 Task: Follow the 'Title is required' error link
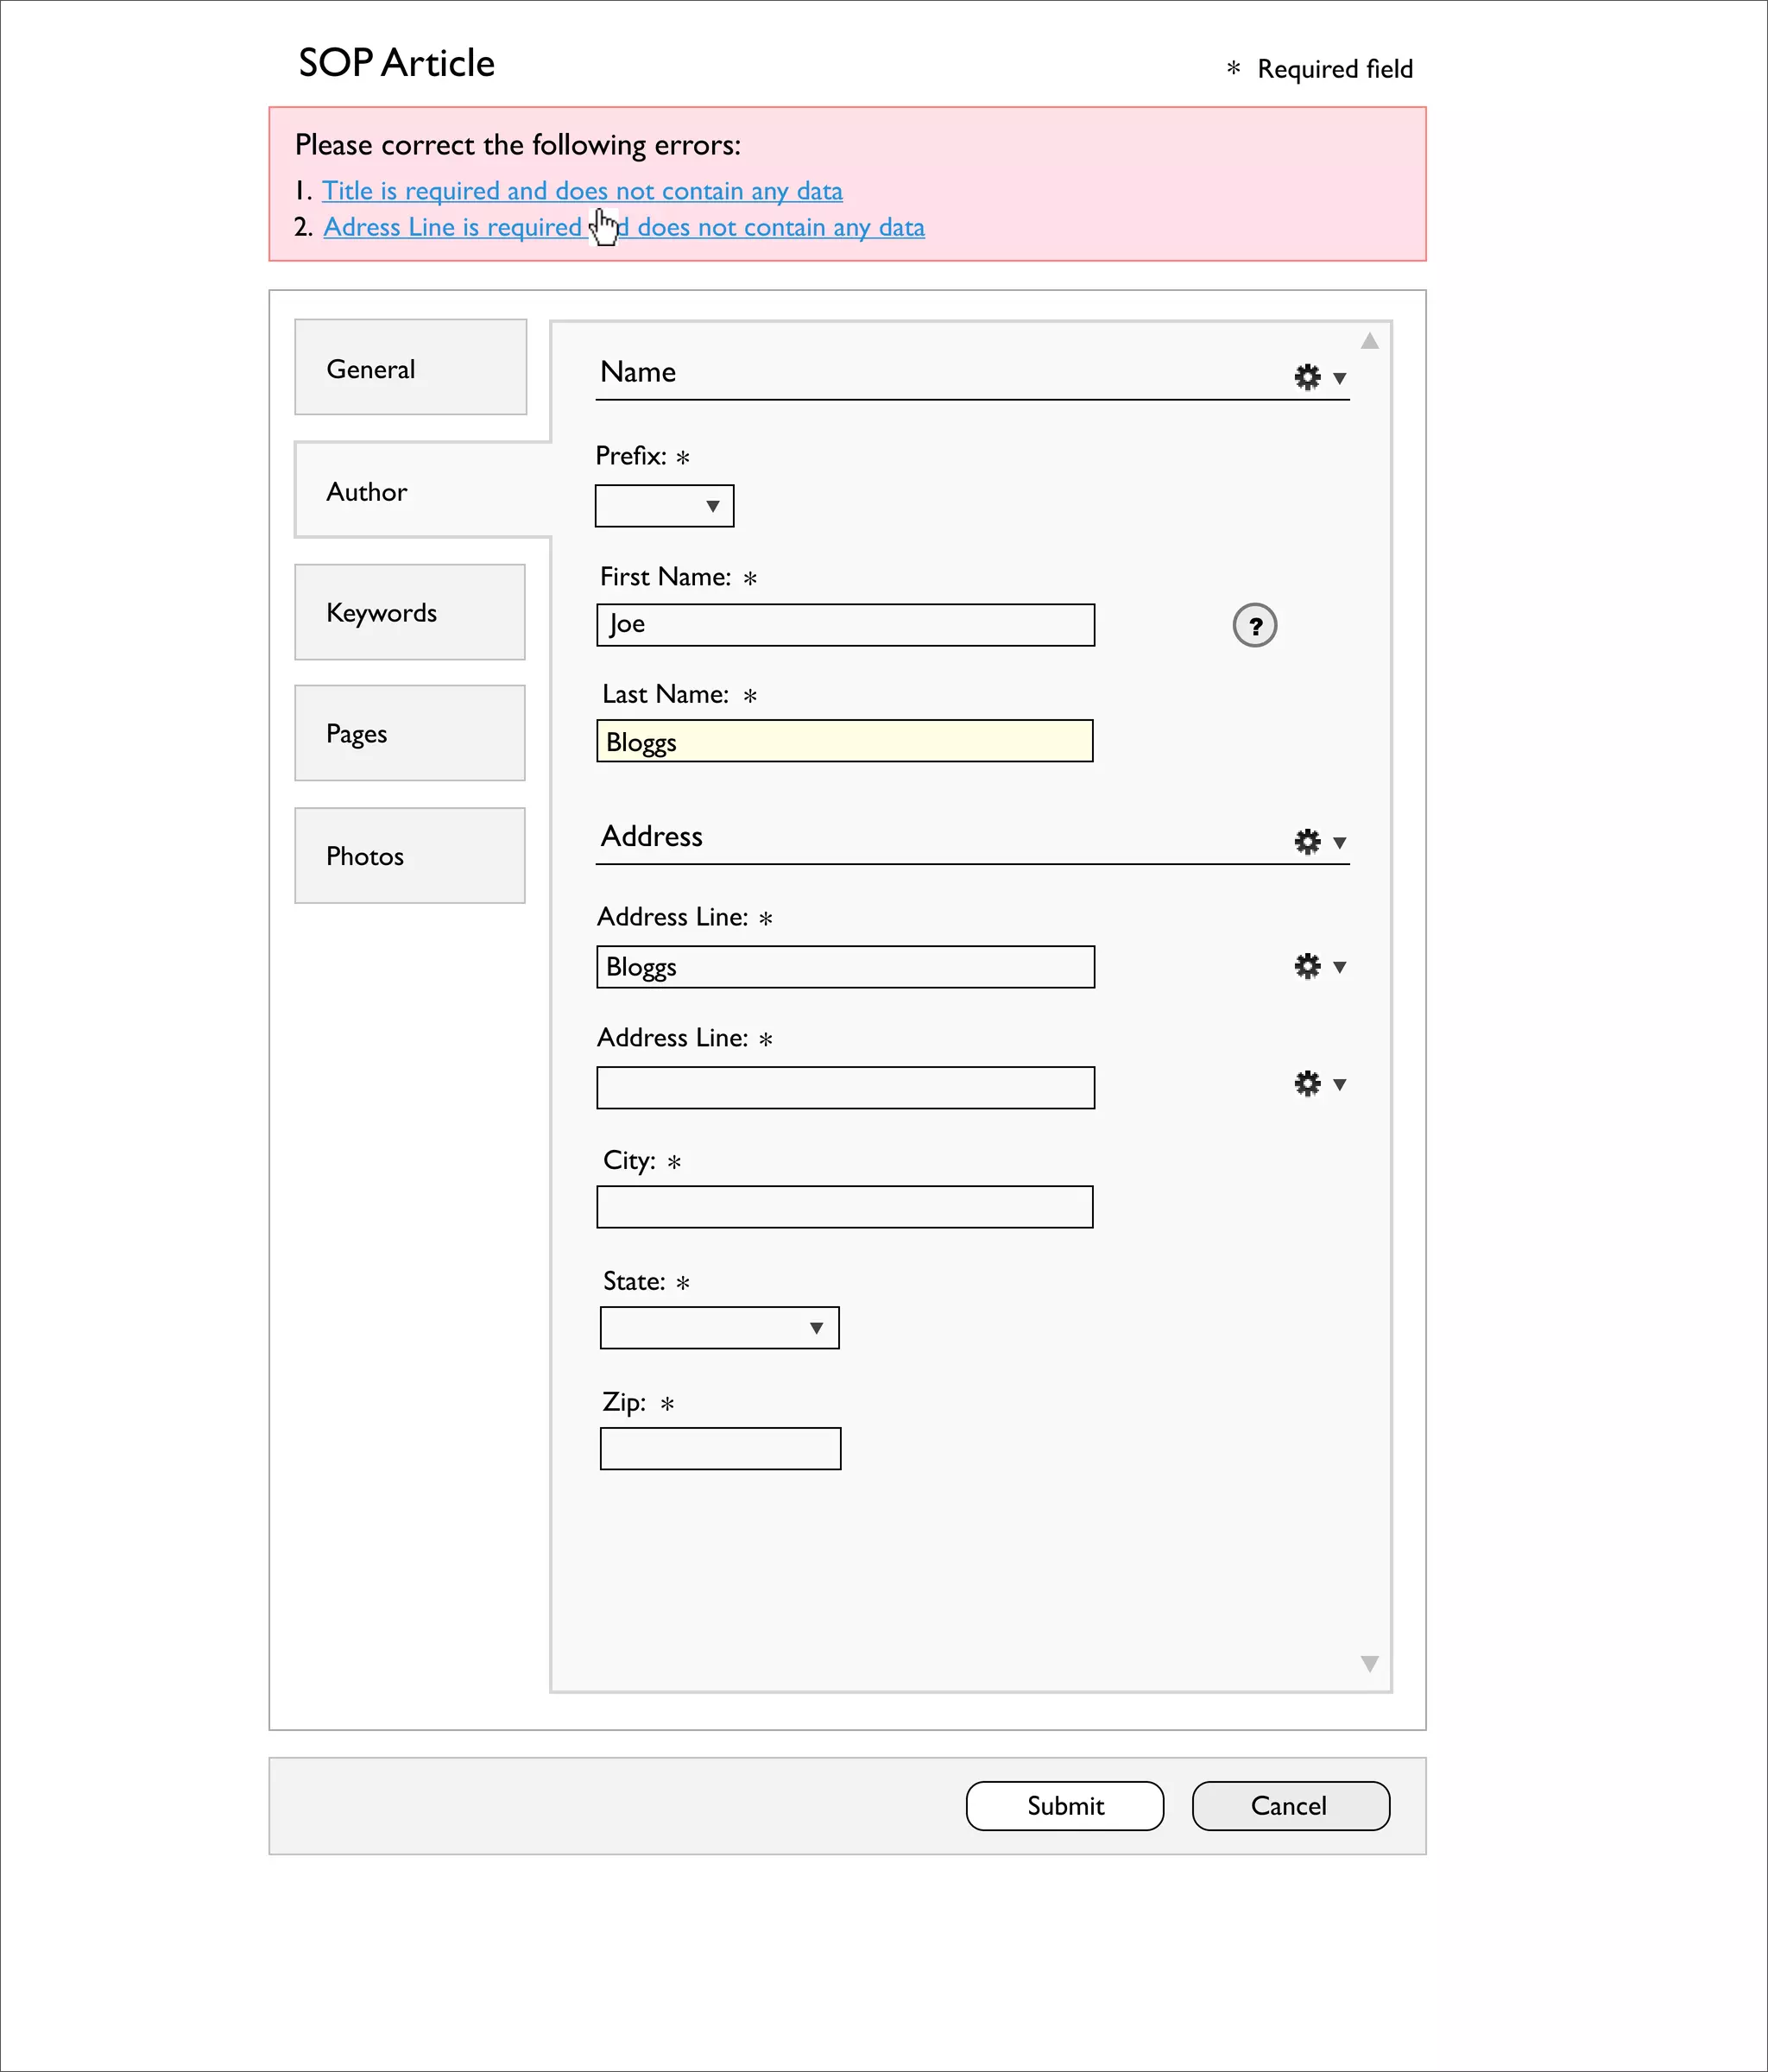(582, 191)
